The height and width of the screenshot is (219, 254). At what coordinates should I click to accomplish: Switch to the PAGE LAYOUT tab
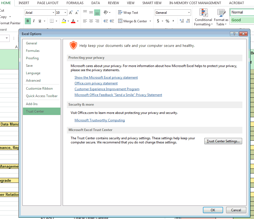click(48, 3)
